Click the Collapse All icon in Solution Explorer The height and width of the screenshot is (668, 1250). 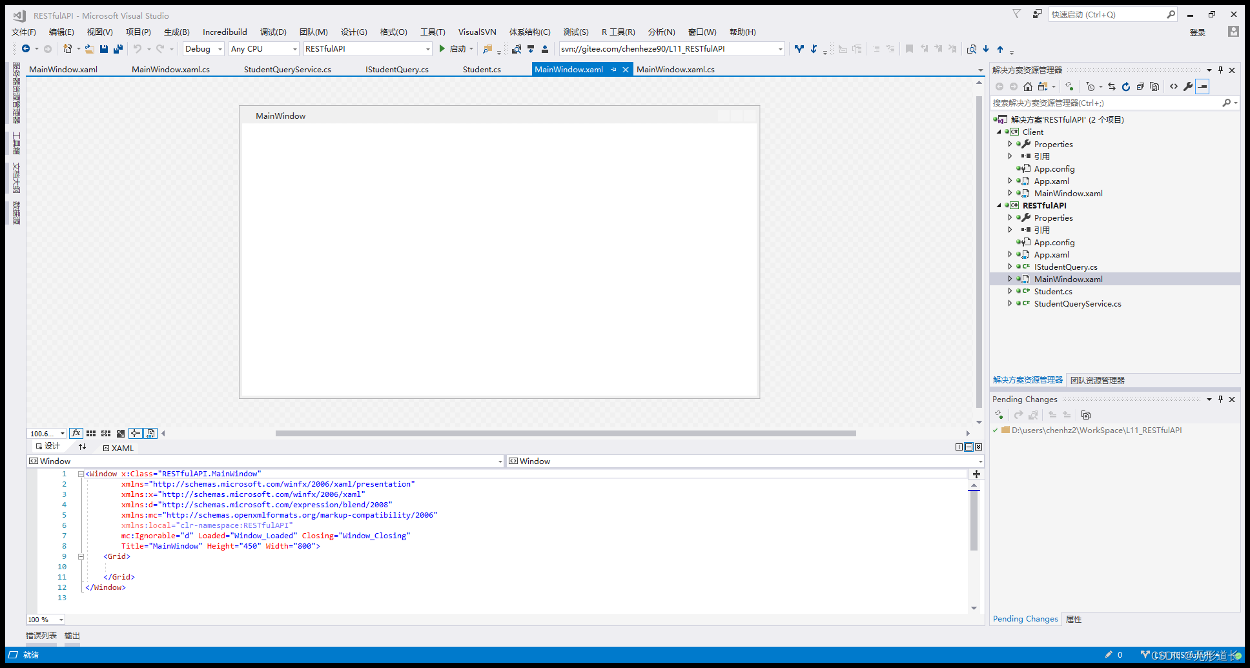coord(1140,86)
